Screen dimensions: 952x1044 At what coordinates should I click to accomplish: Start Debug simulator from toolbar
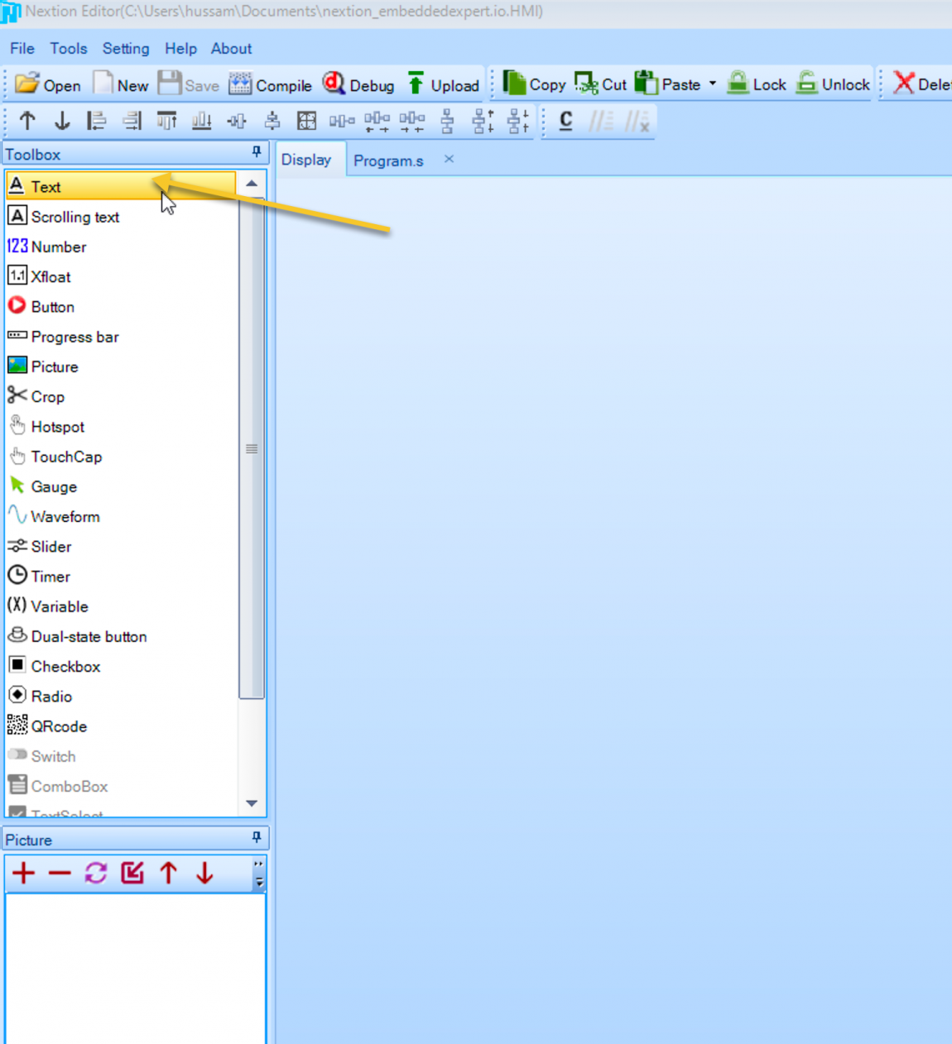[334, 84]
